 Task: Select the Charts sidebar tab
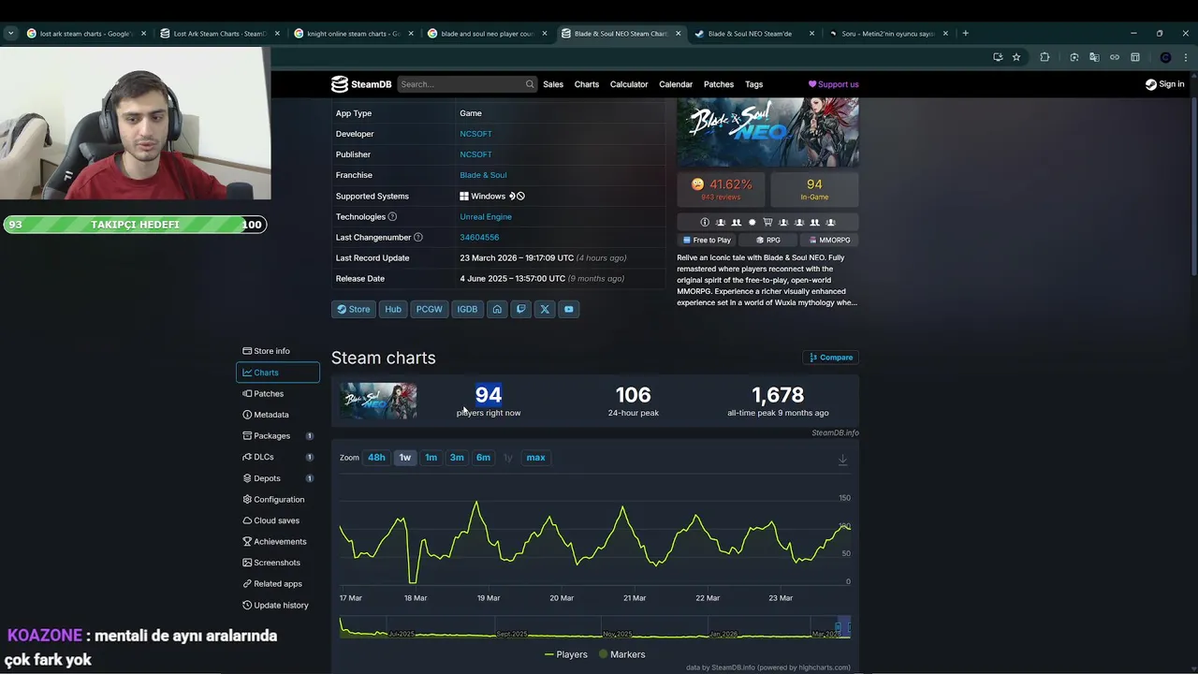click(278, 373)
